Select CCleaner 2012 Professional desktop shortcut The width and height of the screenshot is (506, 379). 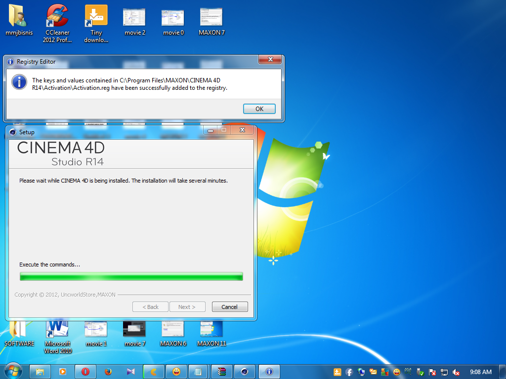click(57, 24)
